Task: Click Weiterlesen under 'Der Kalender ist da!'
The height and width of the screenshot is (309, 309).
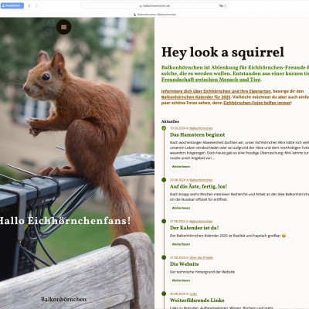Action: [181, 244]
